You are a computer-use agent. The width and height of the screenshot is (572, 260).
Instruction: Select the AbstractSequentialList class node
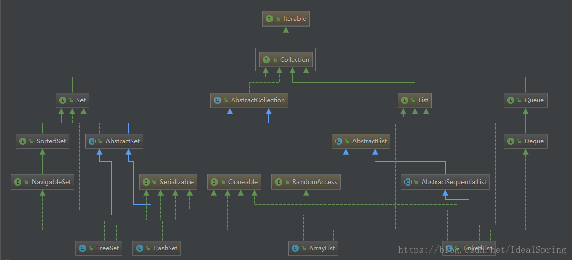tap(445, 182)
